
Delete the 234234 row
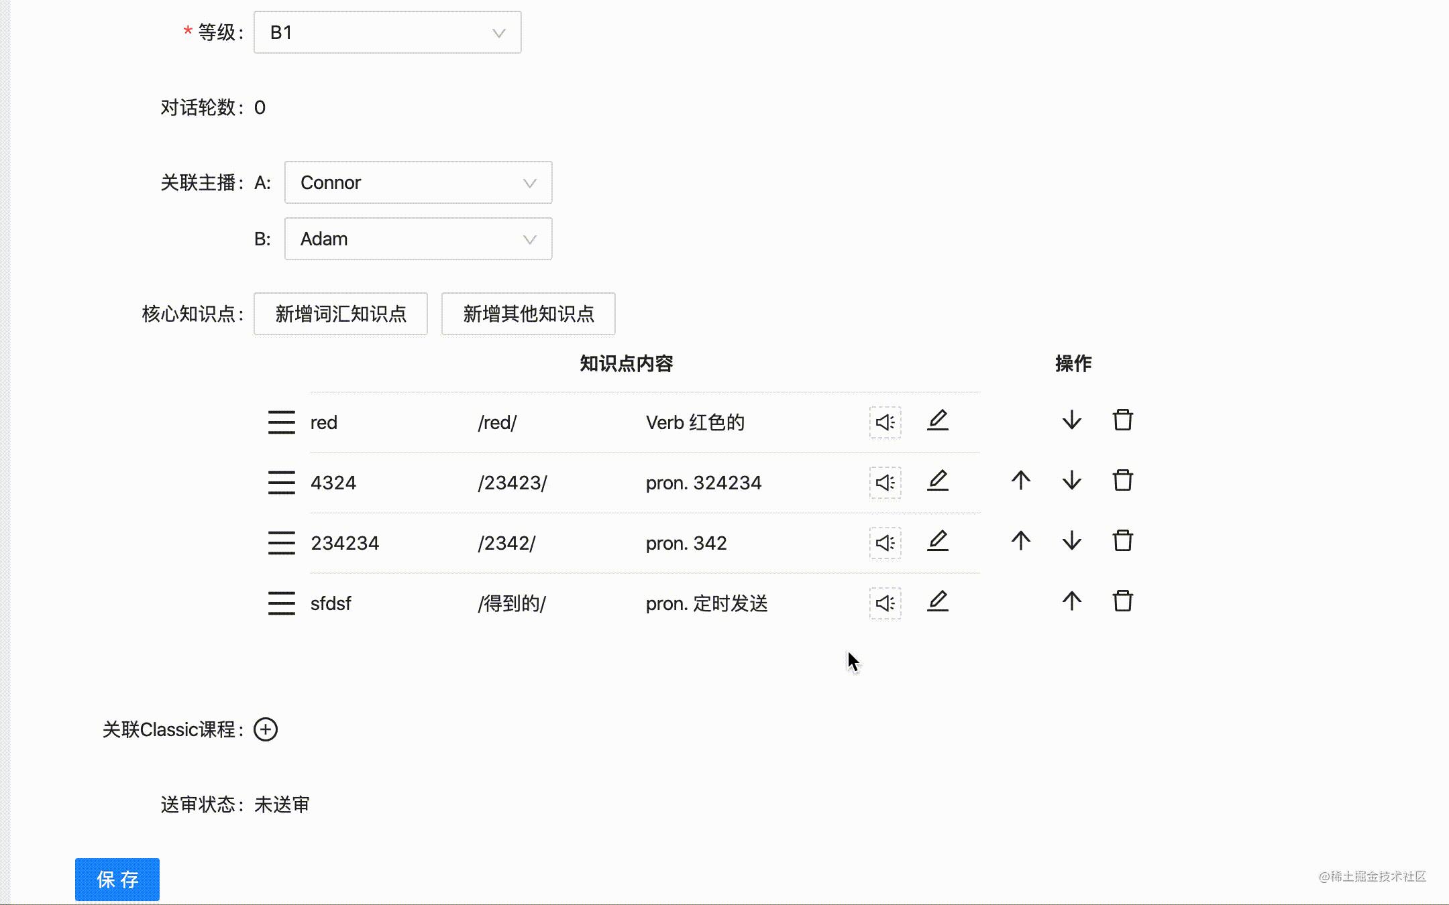tap(1123, 541)
